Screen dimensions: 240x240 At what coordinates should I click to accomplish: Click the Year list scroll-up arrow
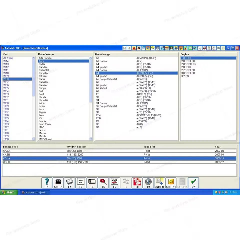pyautogui.click(x=33, y=58)
